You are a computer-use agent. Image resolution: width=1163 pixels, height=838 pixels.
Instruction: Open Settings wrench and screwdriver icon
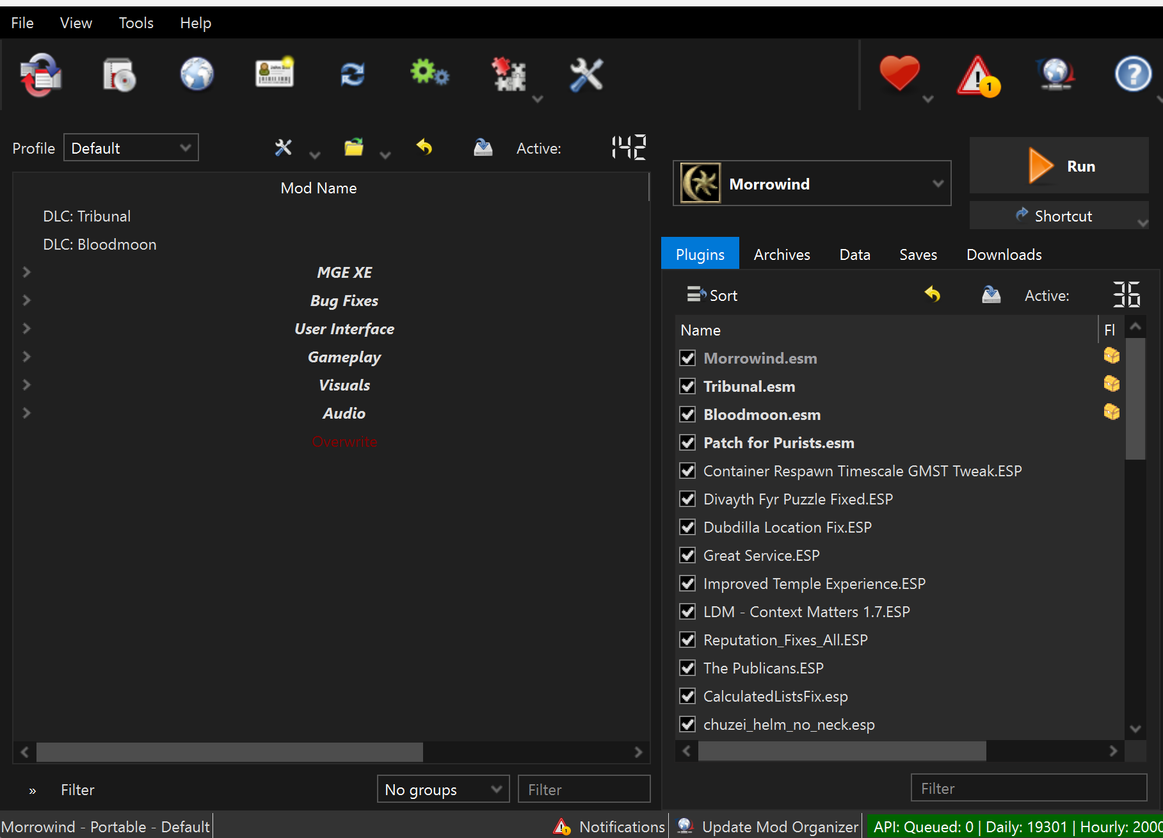click(x=586, y=75)
